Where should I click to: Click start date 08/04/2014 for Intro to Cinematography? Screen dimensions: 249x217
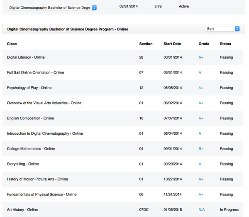[x=173, y=133]
